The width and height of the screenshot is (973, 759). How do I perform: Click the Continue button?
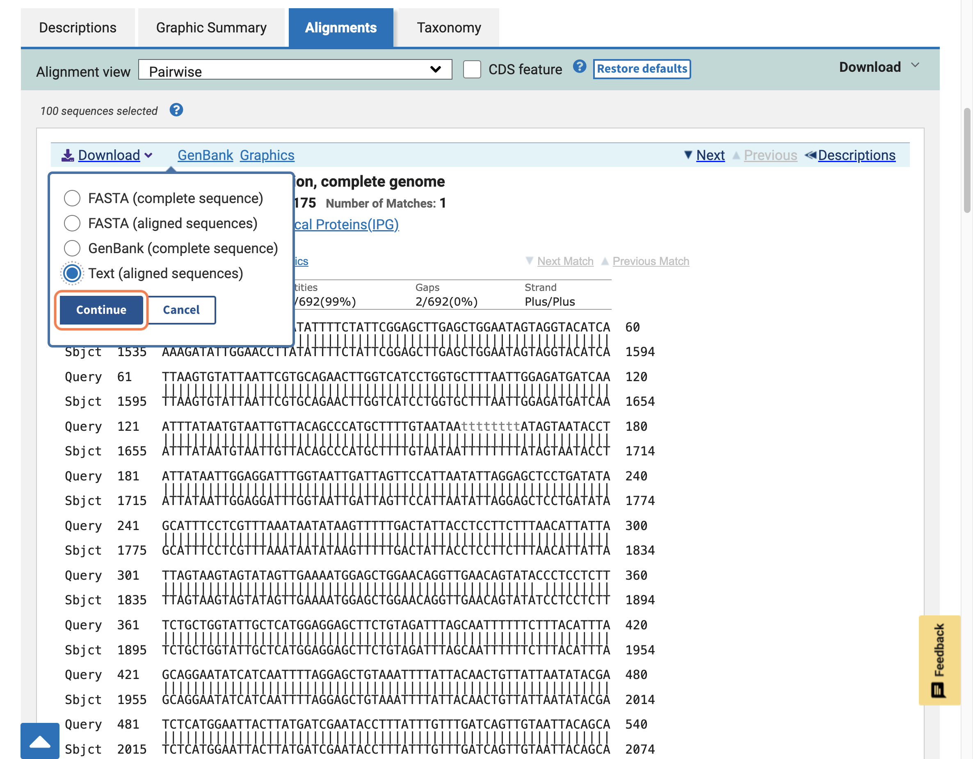click(101, 310)
